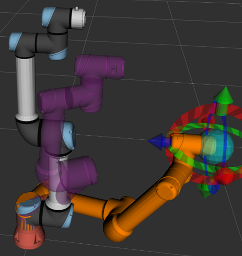Click the small red sphere atop the ring
The image size is (242, 256).
pos(206,120)
